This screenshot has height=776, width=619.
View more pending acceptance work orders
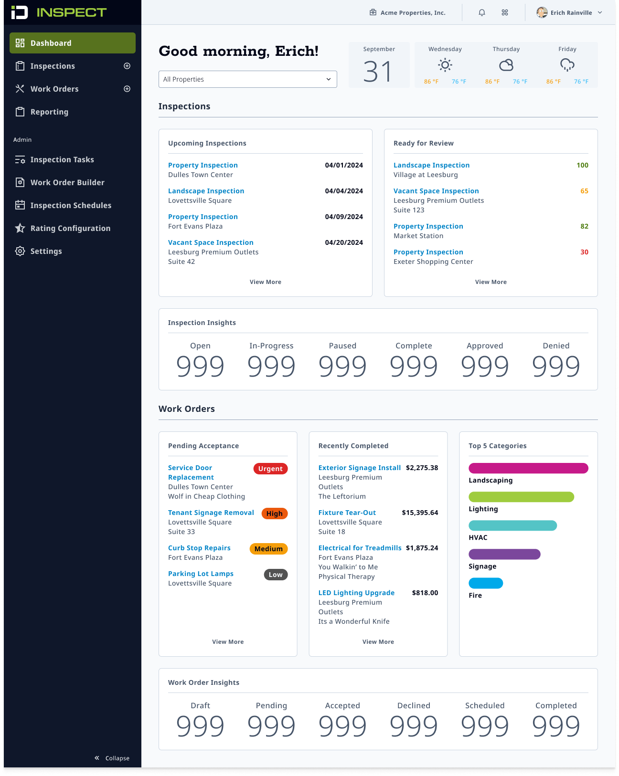pos(228,642)
